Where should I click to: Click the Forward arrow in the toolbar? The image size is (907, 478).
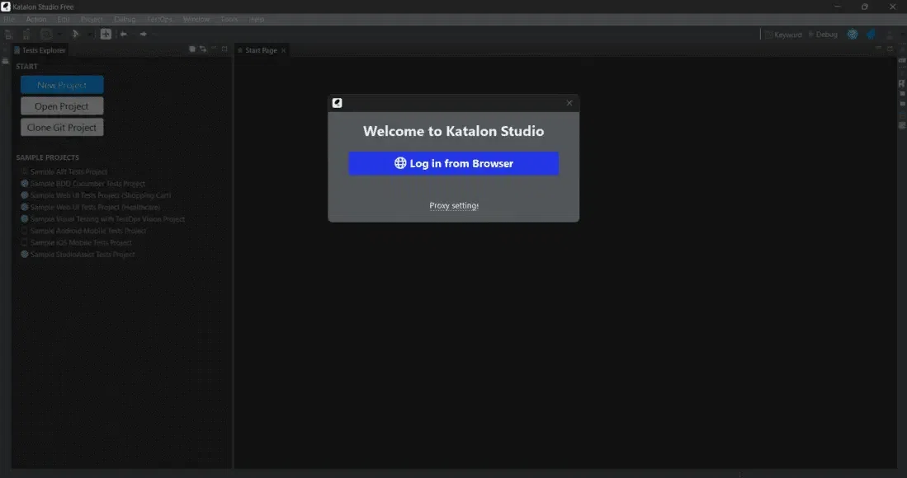143,34
